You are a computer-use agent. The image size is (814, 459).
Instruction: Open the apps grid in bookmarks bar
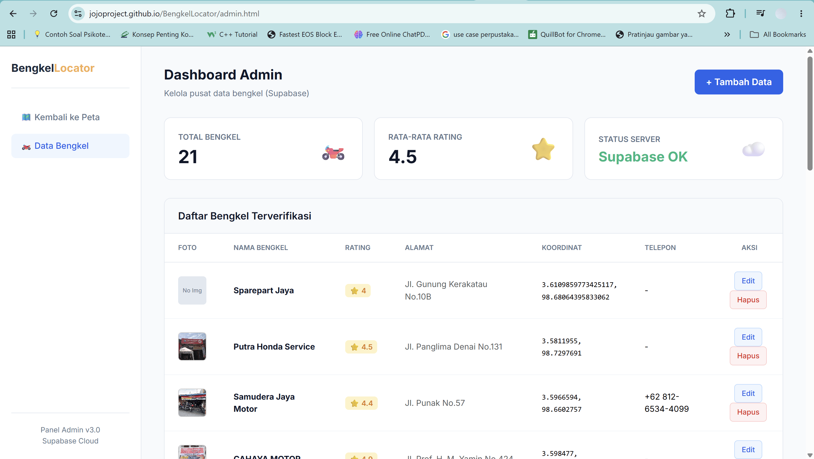[11, 35]
